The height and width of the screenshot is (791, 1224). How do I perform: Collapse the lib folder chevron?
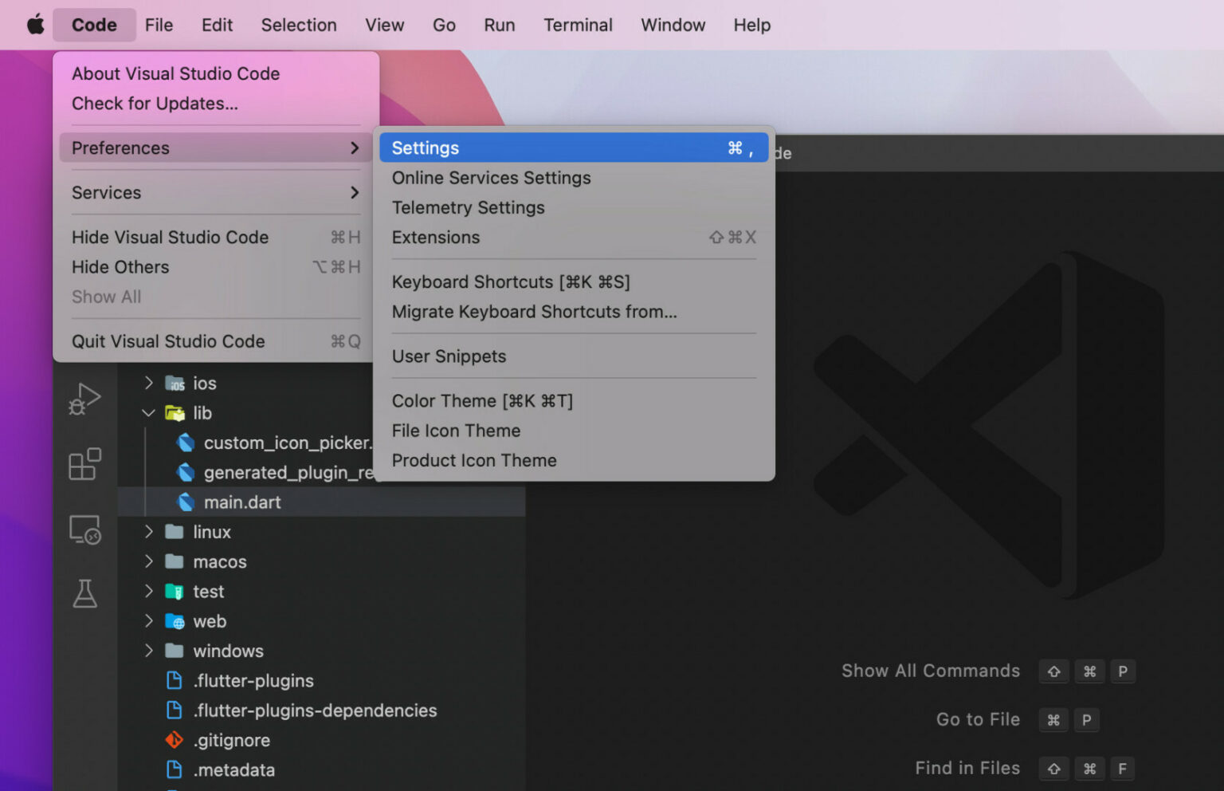coord(149,413)
